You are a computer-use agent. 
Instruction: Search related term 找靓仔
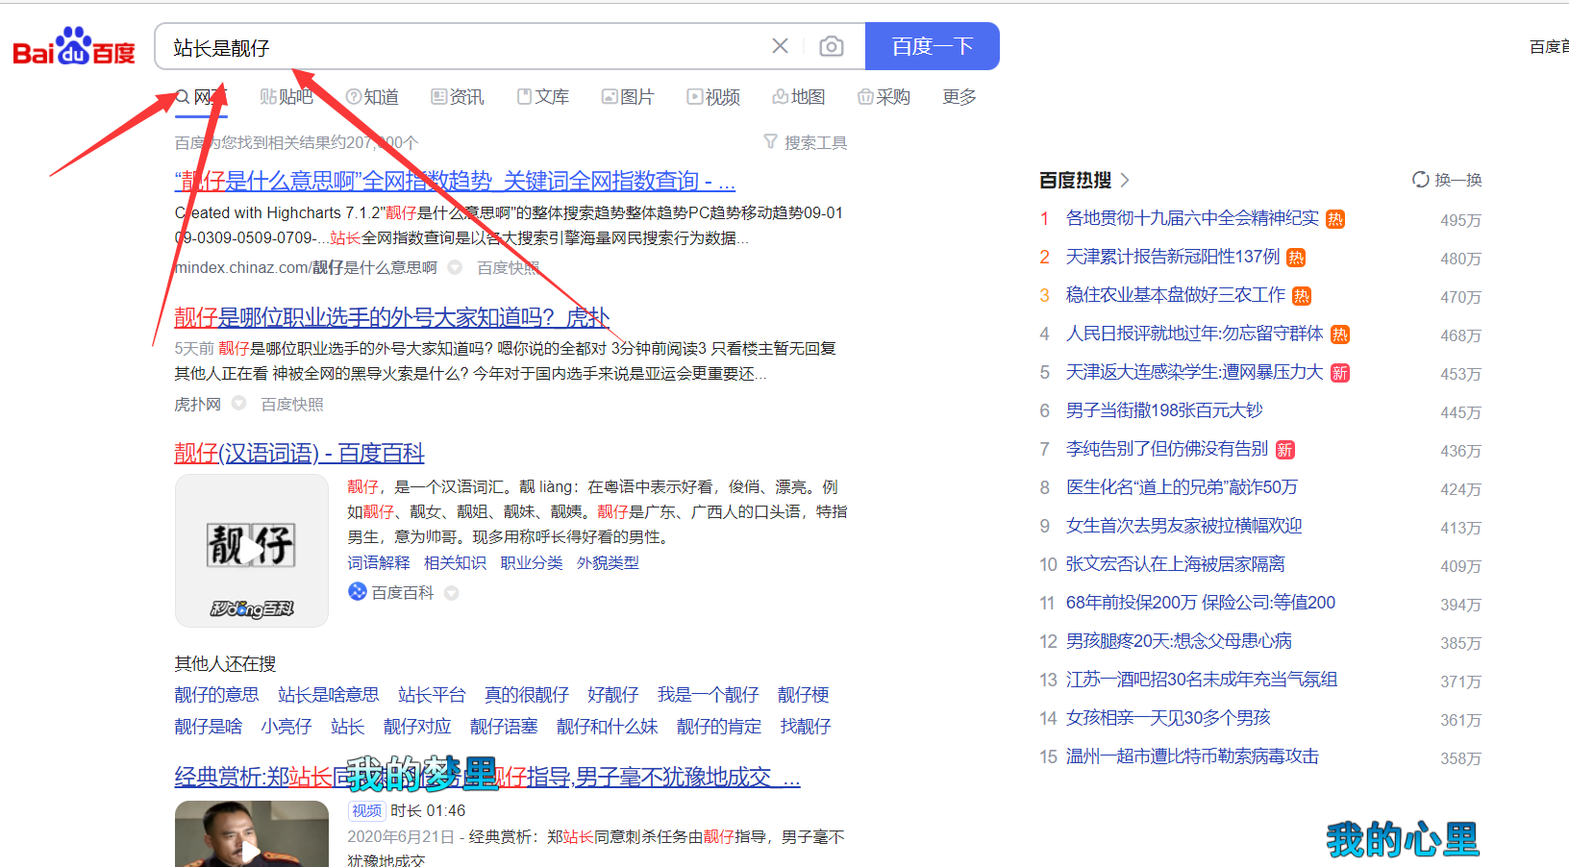[806, 727]
